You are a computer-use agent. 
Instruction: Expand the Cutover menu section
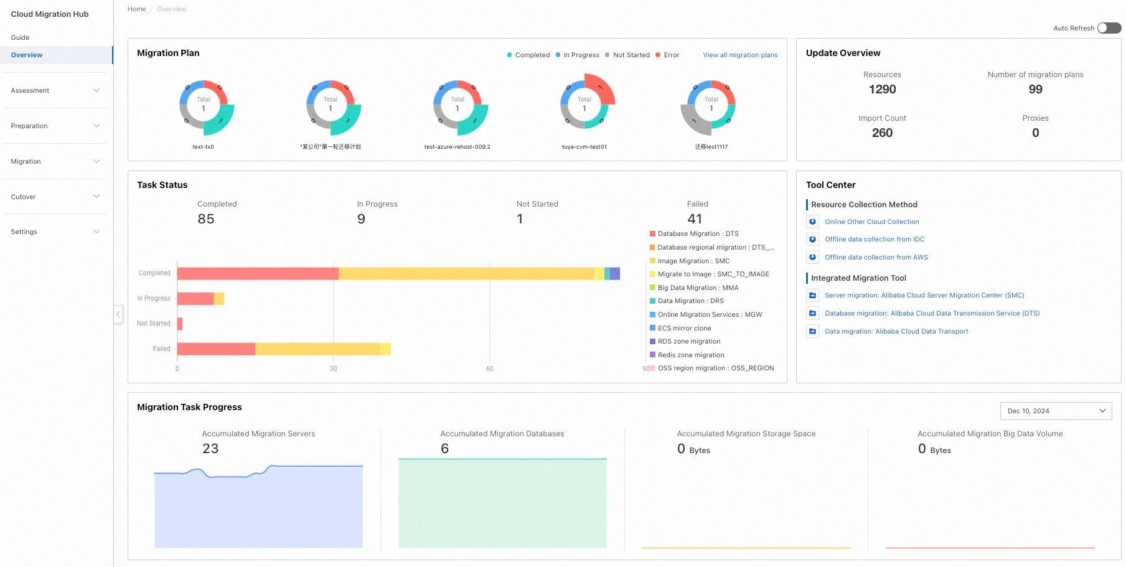click(55, 197)
